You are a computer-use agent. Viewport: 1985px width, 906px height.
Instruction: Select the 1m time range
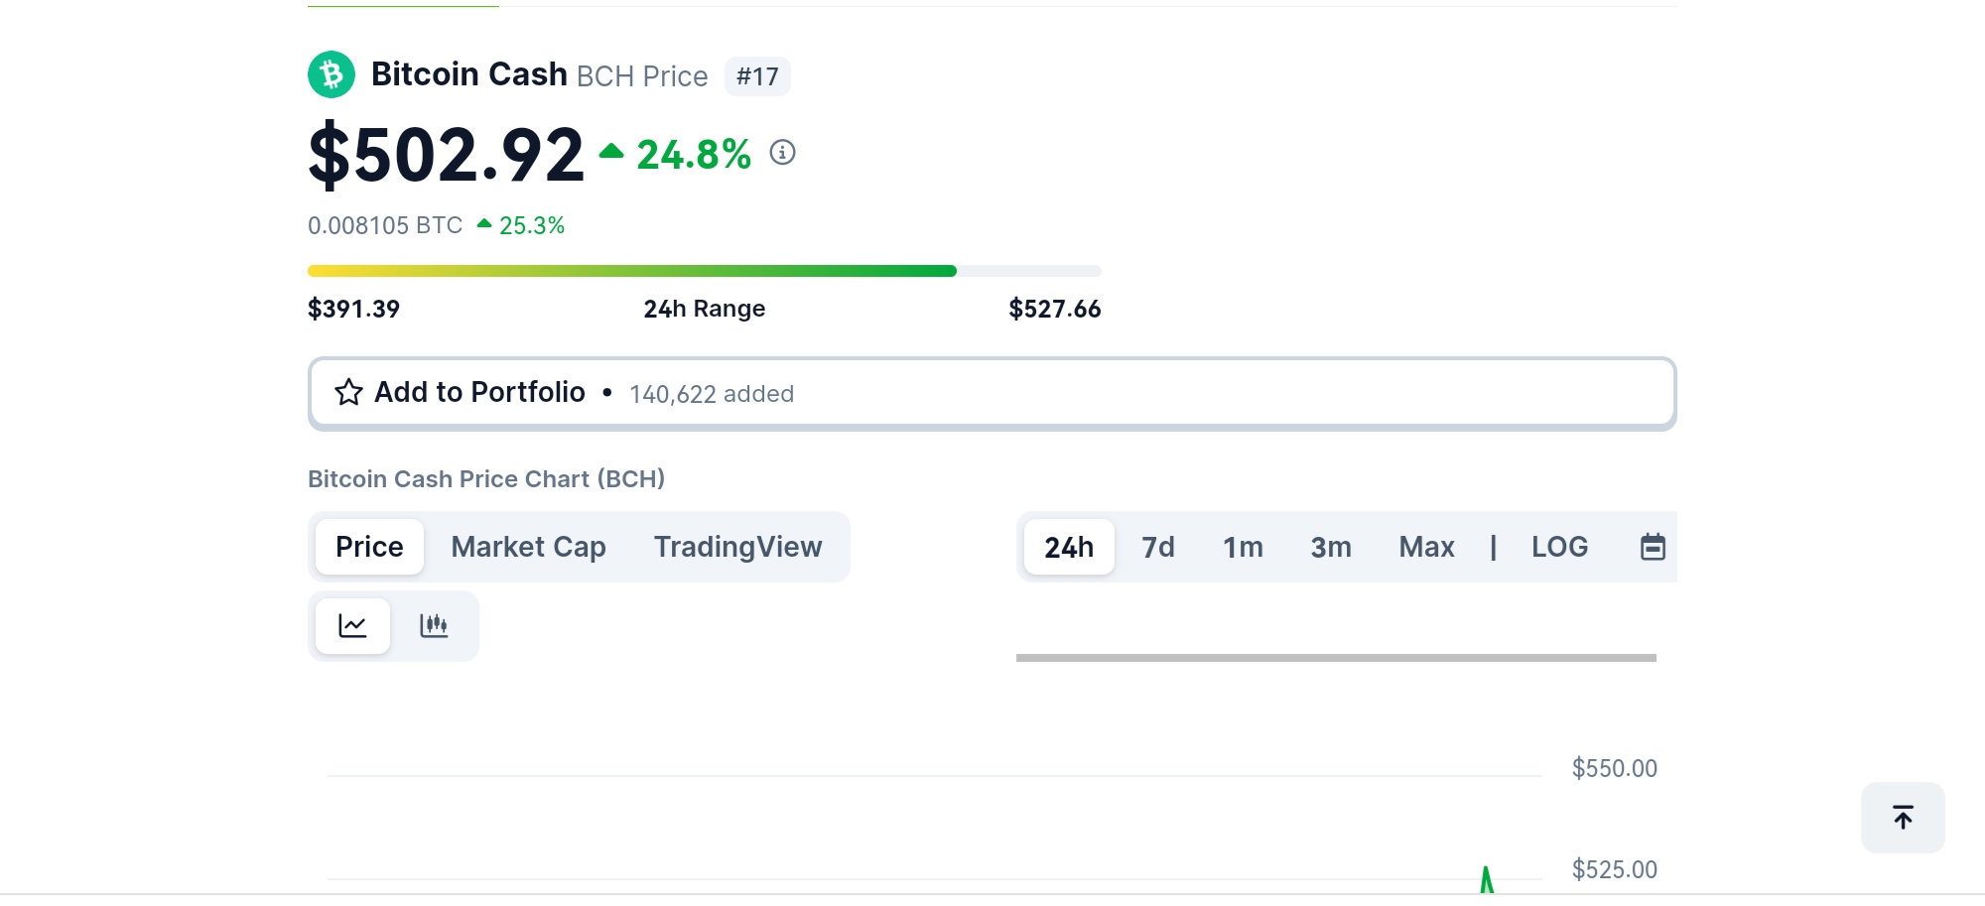point(1243,547)
